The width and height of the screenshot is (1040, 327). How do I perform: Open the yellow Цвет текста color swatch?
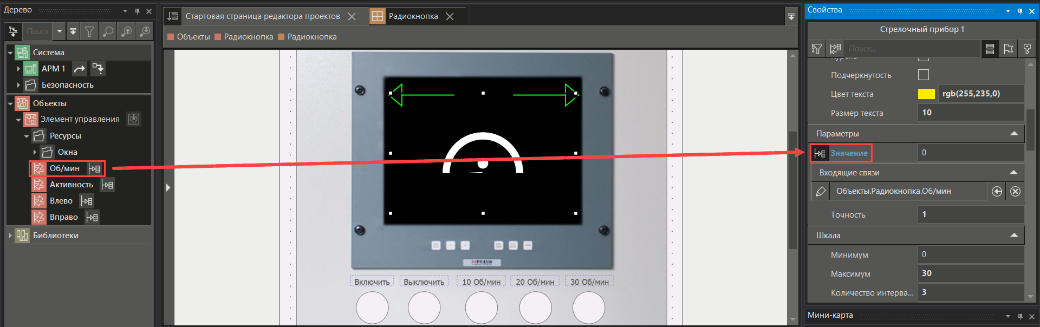(926, 94)
